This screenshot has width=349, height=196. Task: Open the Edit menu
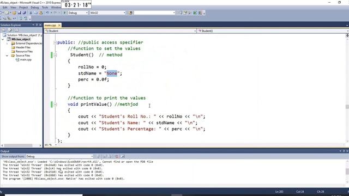point(5,7)
